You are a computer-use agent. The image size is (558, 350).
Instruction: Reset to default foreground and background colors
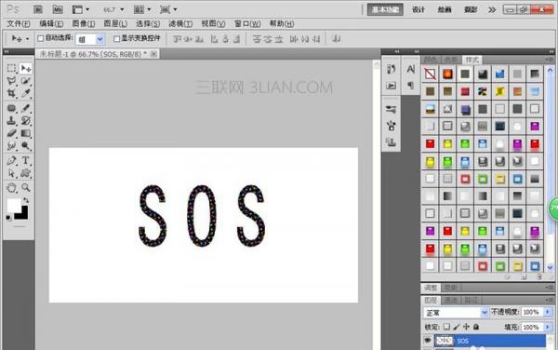[8, 218]
